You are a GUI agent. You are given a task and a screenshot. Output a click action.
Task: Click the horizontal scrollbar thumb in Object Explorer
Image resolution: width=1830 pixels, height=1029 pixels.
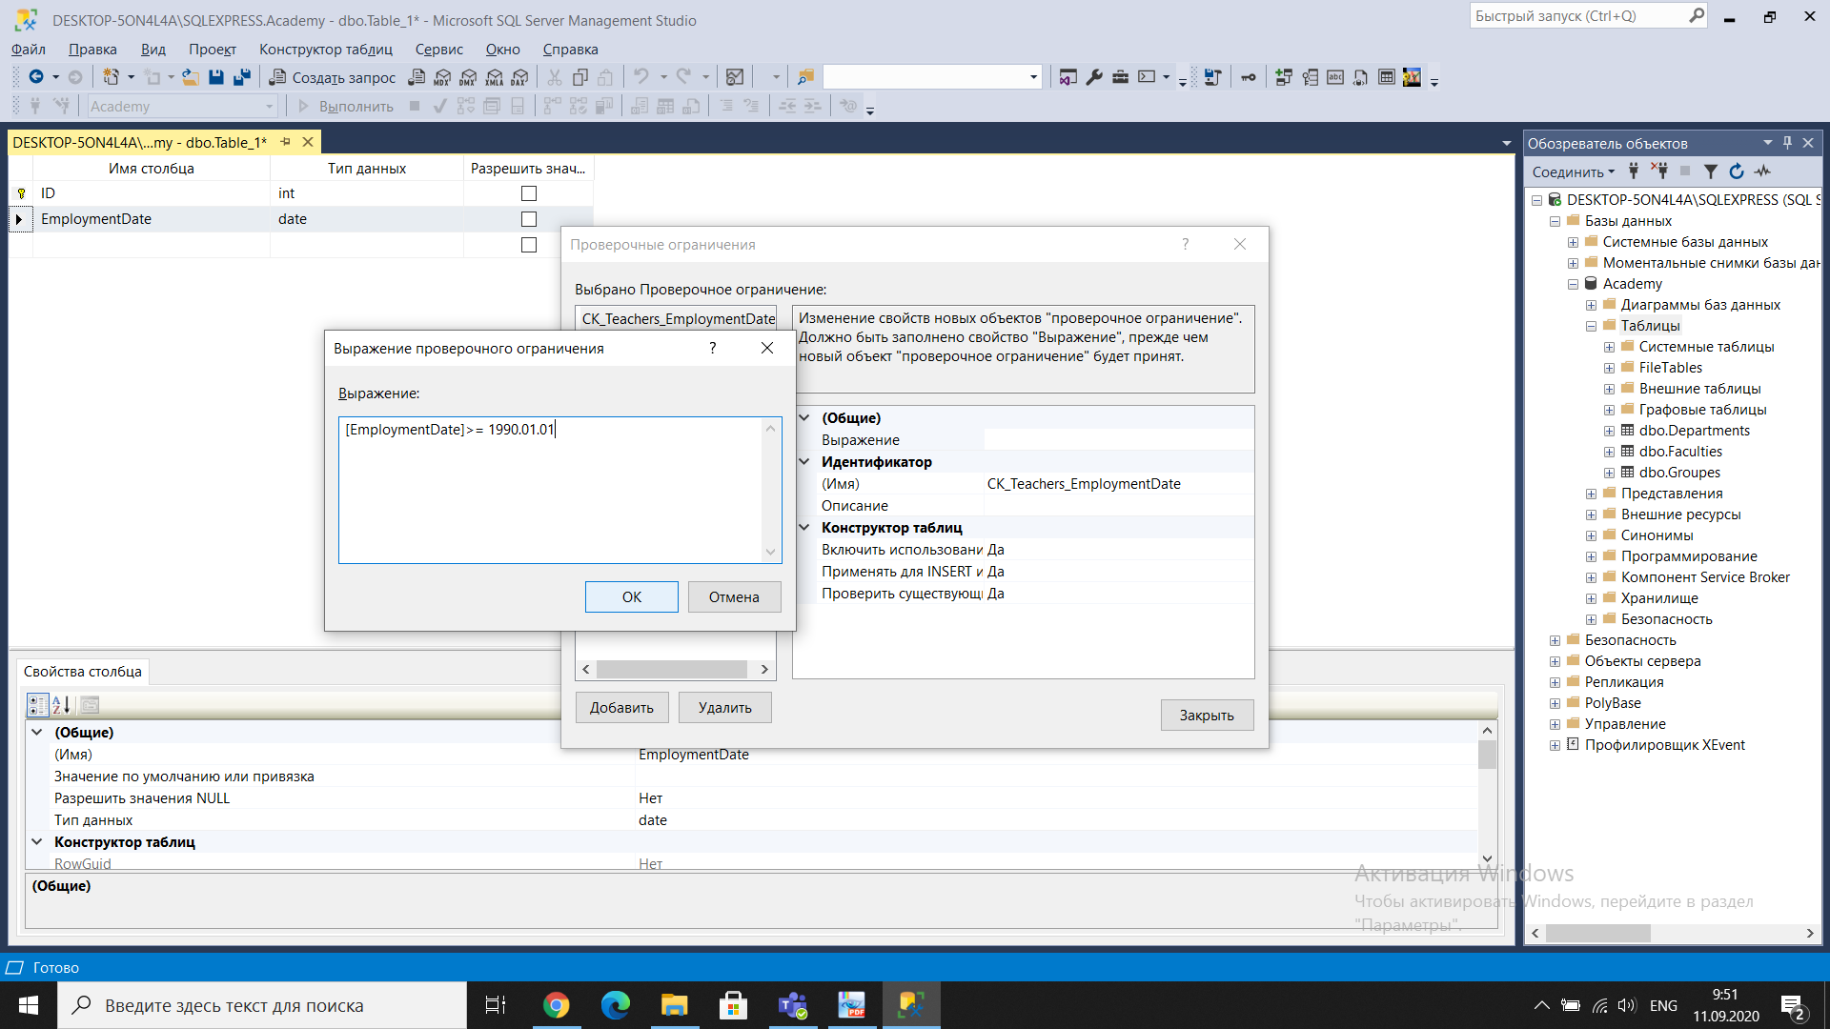pyautogui.click(x=1598, y=934)
